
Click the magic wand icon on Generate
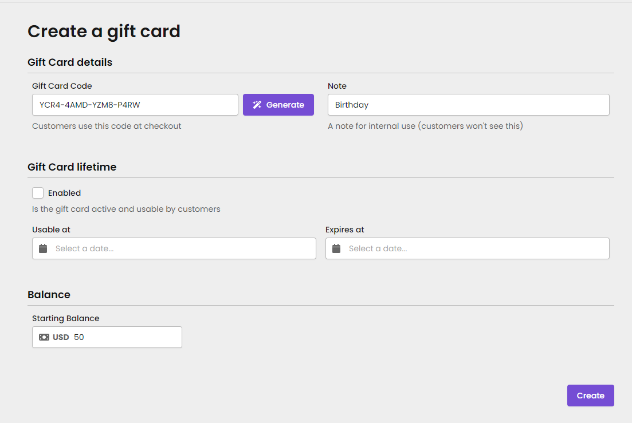(x=256, y=105)
